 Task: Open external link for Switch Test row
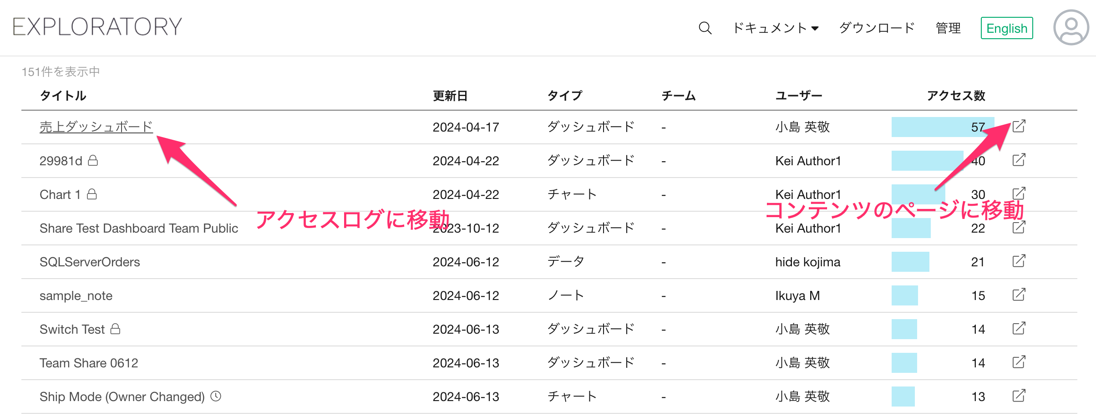1019,329
